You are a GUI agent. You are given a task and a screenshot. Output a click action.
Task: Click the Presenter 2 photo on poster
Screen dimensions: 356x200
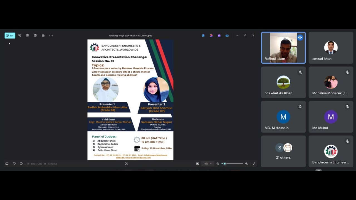click(x=156, y=90)
